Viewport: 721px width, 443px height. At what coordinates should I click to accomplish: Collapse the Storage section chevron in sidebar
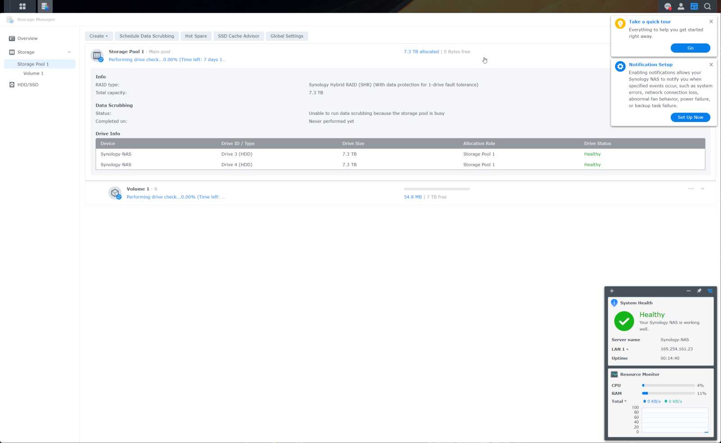(x=69, y=52)
